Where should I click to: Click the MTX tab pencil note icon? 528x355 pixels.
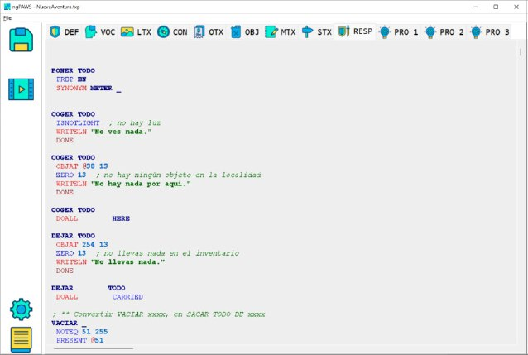click(x=271, y=32)
